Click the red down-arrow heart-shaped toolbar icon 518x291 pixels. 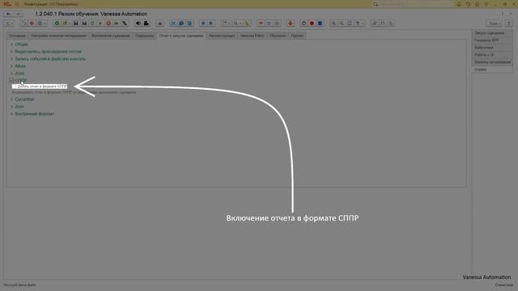tap(261, 23)
